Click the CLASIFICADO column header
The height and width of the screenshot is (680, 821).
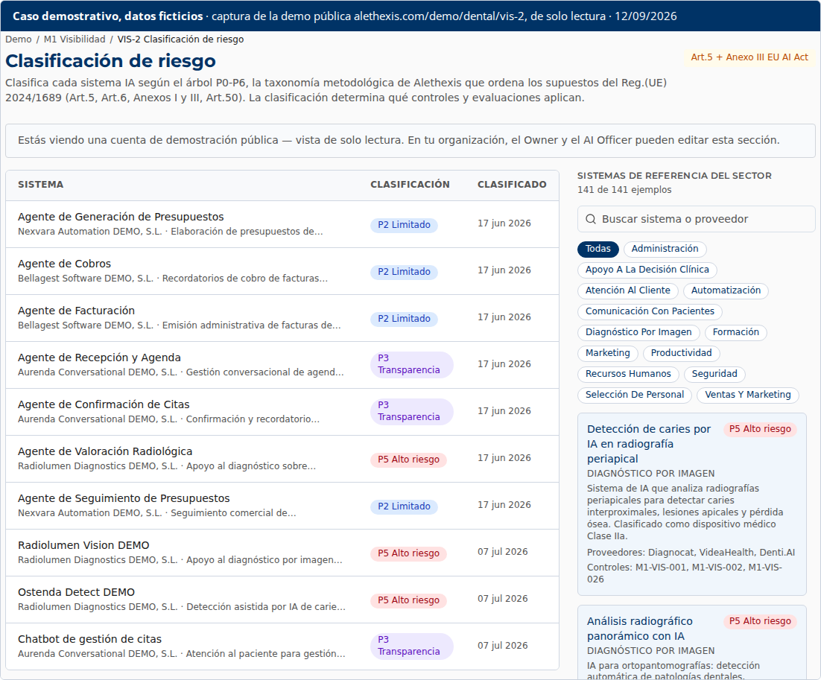(x=512, y=184)
